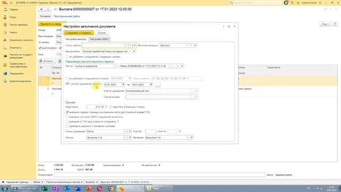Viewport: 341px width, 192px height.
Task: Open help with the "?" button at top right
Action: pyautogui.click(x=335, y=24)
